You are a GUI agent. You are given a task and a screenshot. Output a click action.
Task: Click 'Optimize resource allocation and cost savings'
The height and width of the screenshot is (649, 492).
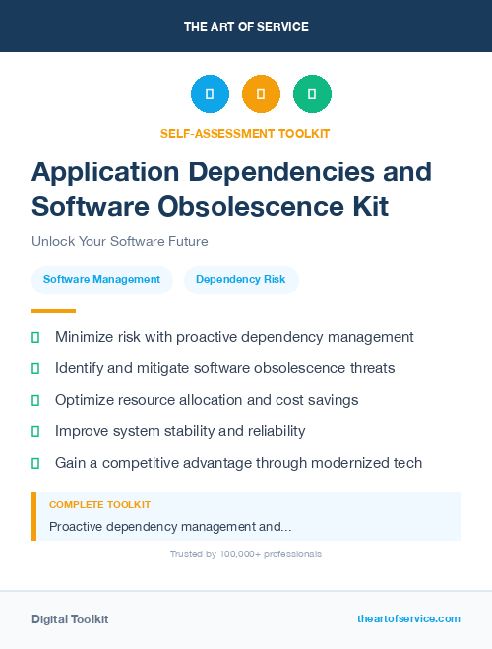[x=207, y=400]
